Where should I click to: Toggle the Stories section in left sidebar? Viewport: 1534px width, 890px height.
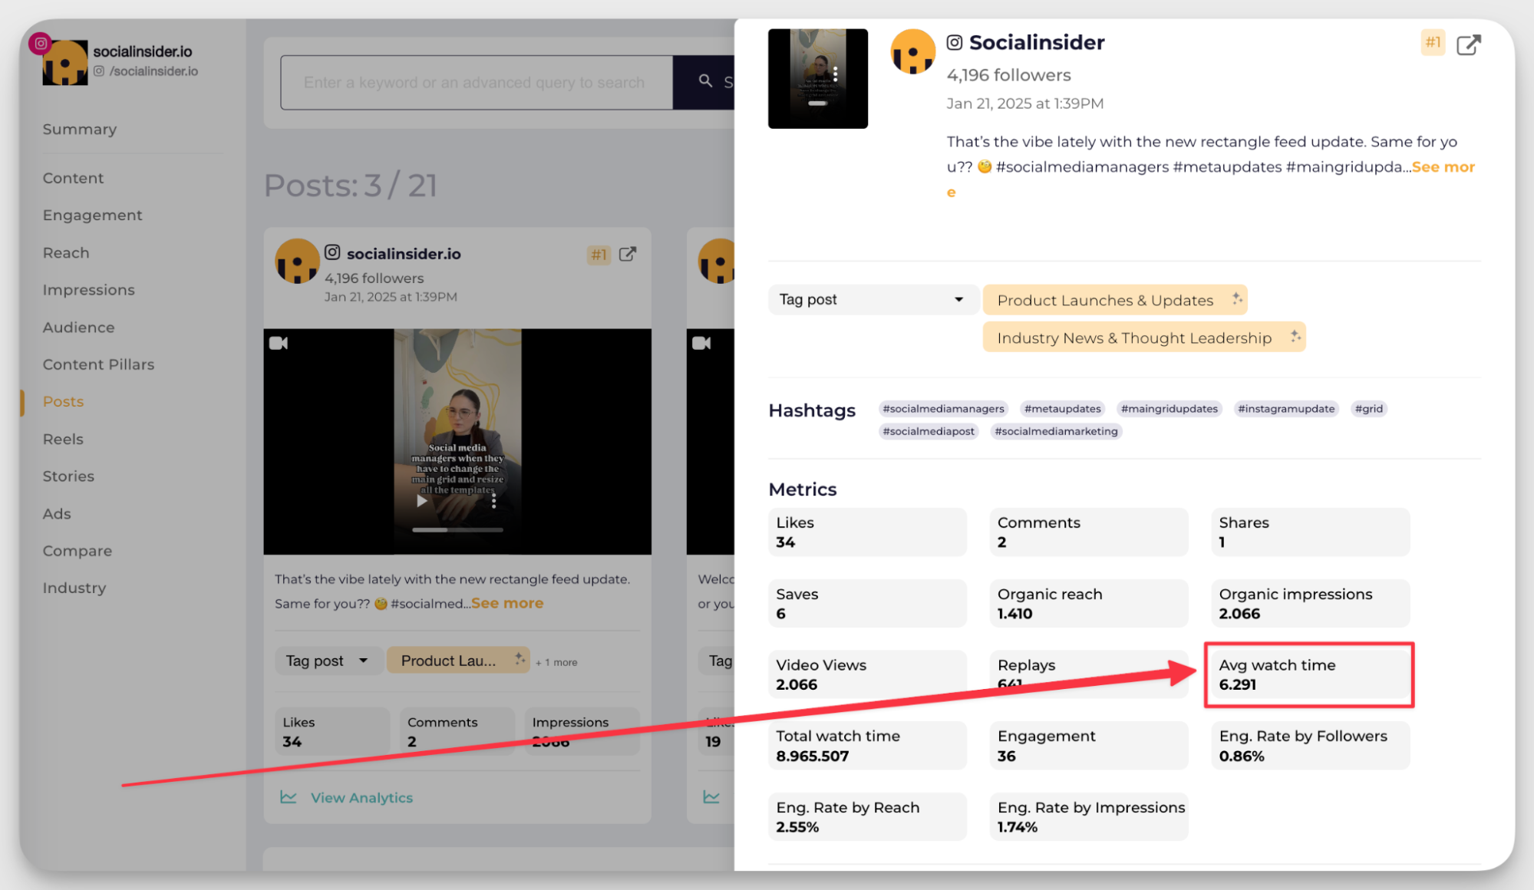(68, 476)
